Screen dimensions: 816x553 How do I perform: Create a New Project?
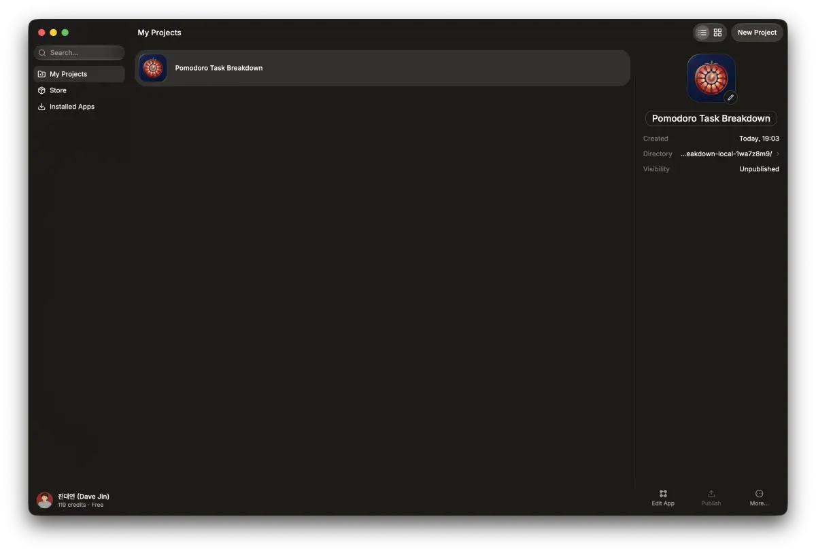pyautogui.click(x=757, y=33)
